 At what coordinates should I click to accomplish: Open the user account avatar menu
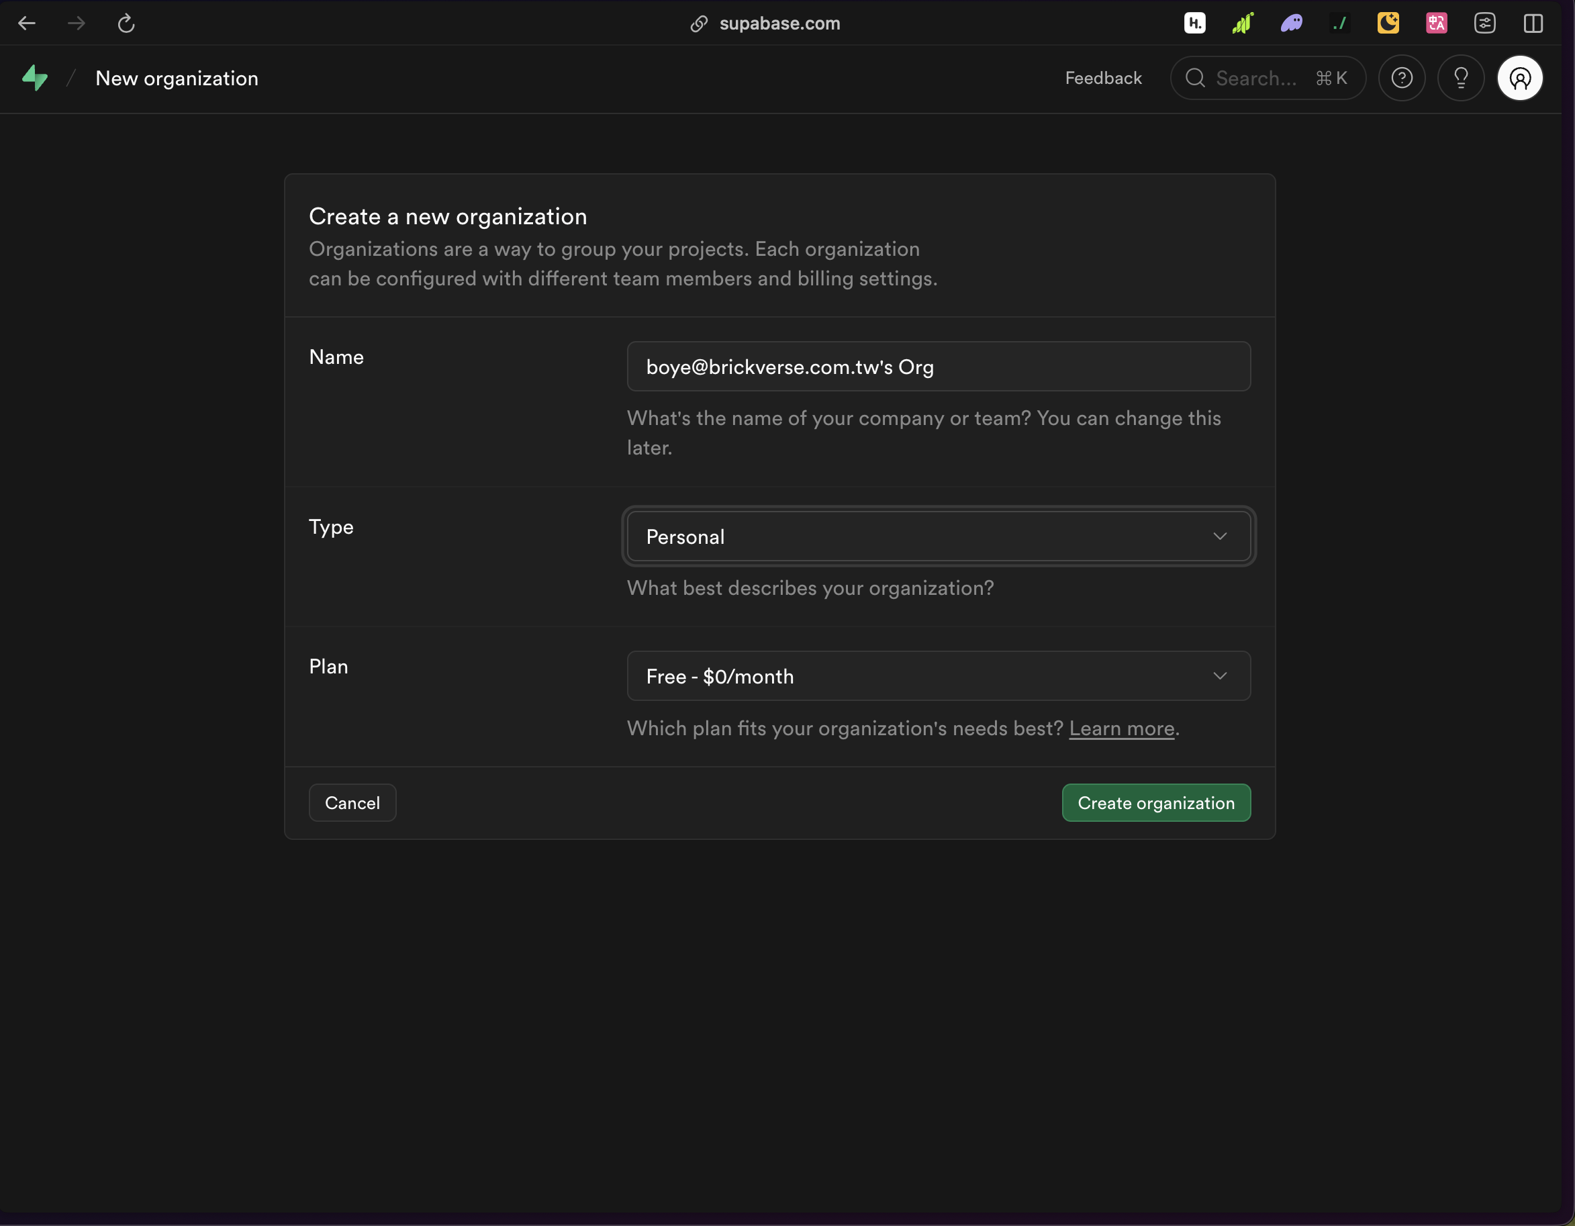[1519, 78]
